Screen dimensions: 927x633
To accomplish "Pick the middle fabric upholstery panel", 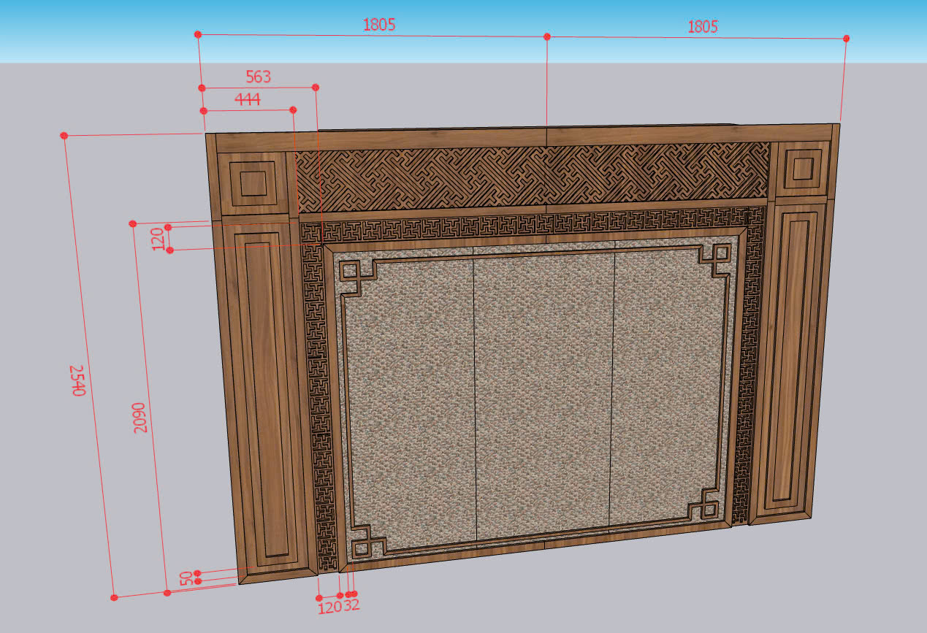I will pyautogui.click(x=544, y=394).
